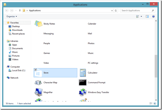Image resolution: width=162 pixels, height=110 pixels.
Task: Click the folder icon in address bar
Action: coord(24,10)
